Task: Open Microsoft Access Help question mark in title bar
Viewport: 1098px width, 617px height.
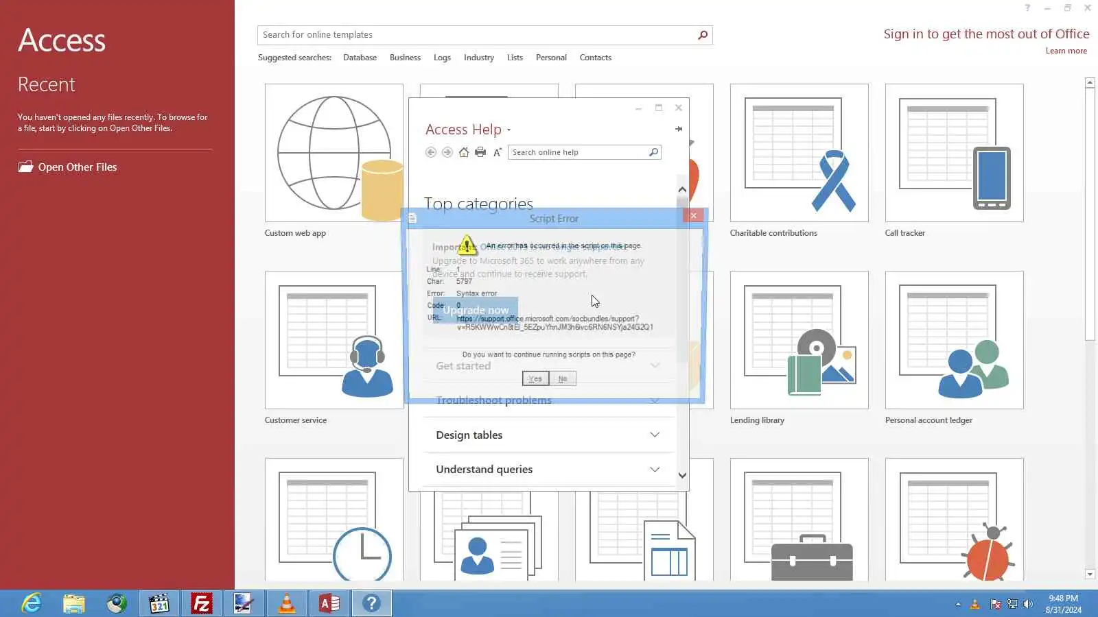Action: [x=1027, y=8]
